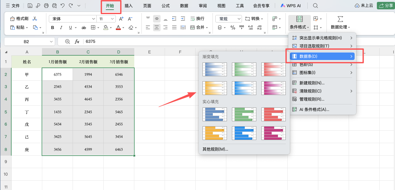
Task: Open 项目选取规则(T) submenu
Action: pos(322,46)
